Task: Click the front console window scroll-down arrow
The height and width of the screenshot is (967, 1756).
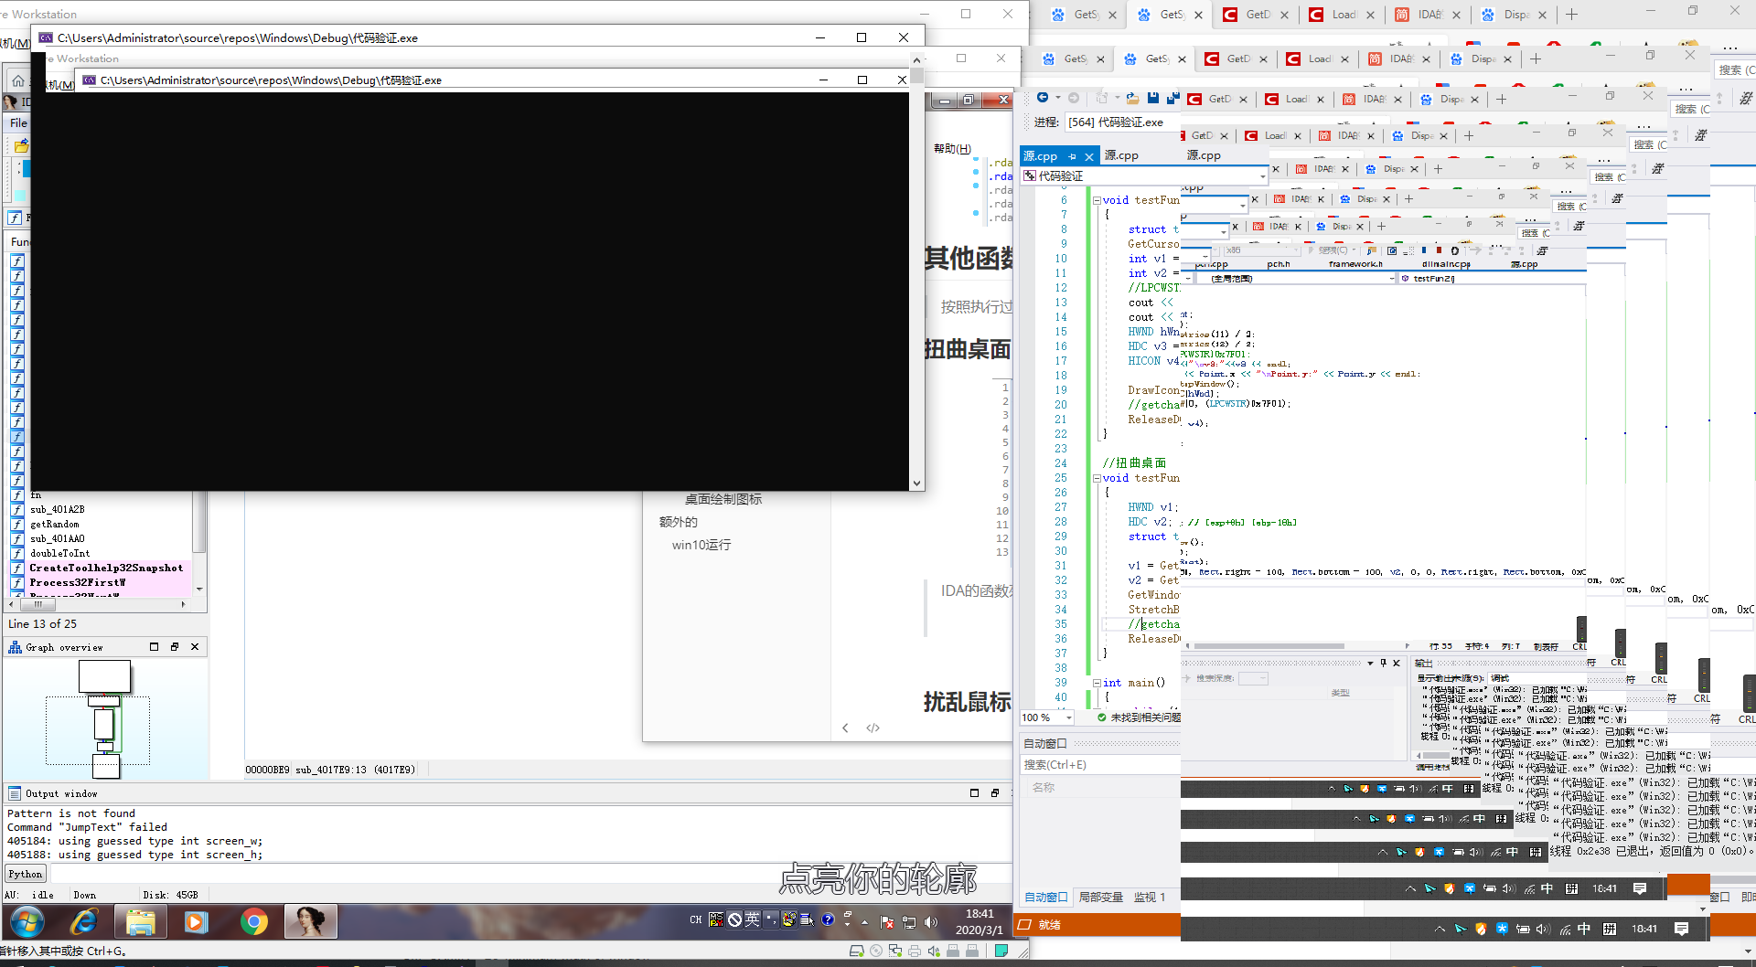Action: pyautogui.click(x=916, y=483)
